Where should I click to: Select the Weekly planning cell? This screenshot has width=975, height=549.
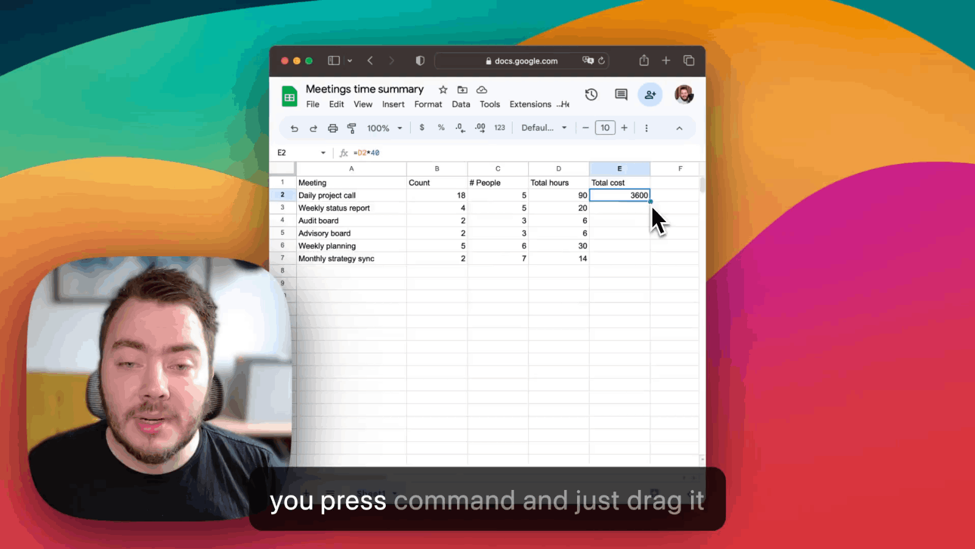[x=352, y=246]
